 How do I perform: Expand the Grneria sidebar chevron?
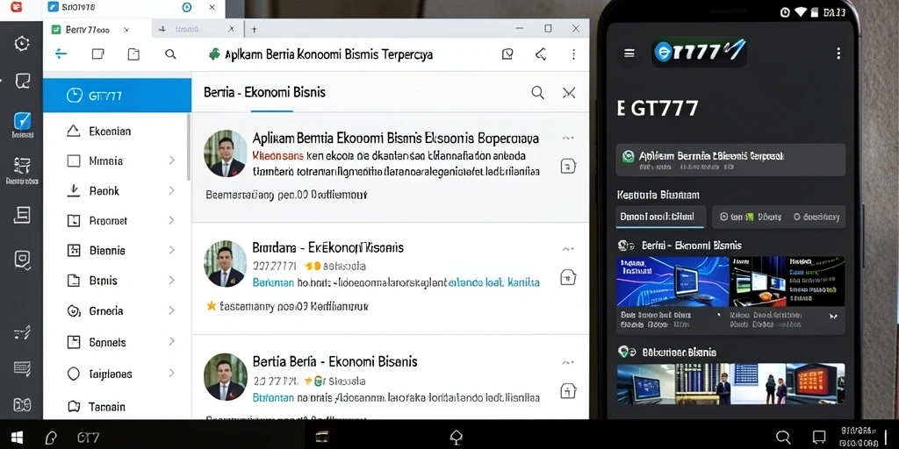tap(171, 310)
